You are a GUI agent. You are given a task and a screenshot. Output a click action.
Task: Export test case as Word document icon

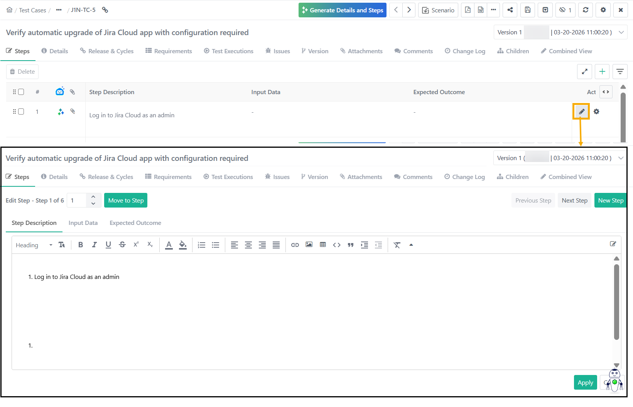click(x=481, y=10)
